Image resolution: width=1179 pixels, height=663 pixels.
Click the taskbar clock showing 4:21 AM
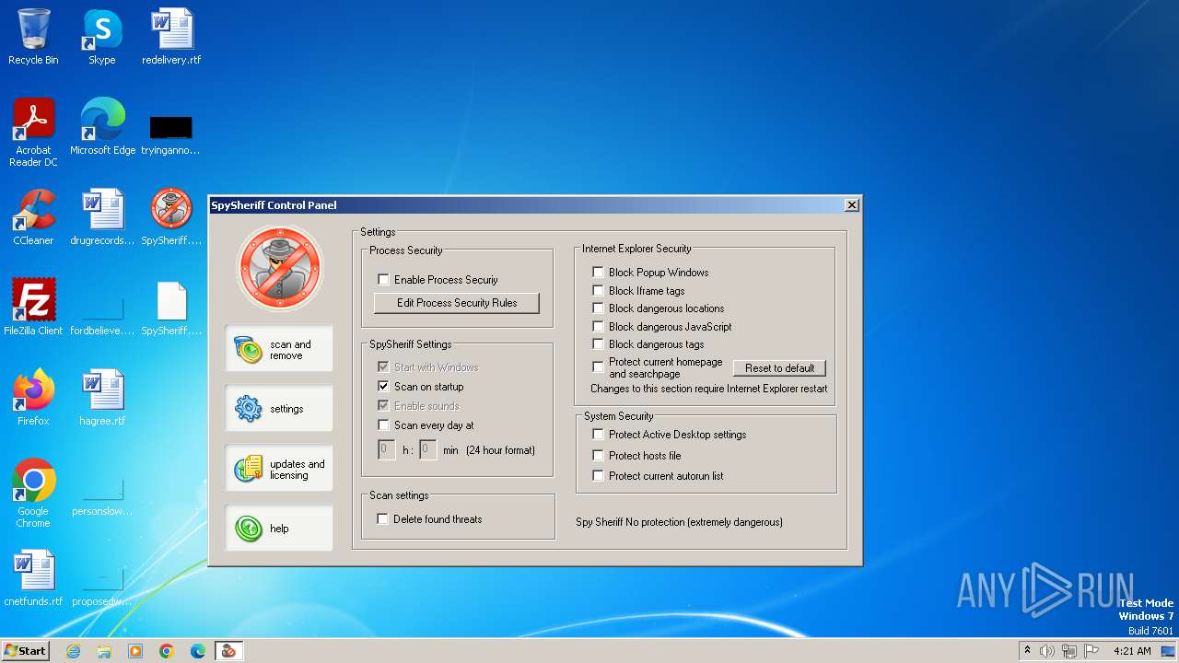point(1132,651)
